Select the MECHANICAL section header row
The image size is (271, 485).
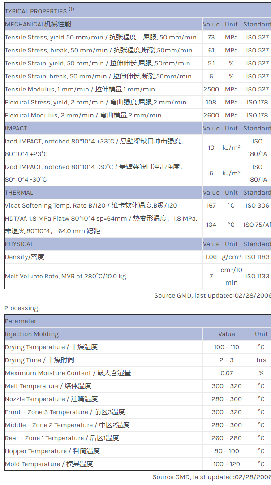point(38,24)
